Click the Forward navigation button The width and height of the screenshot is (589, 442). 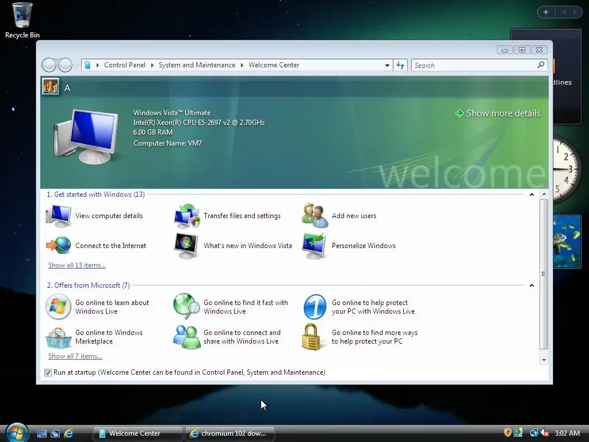[x=66, y=66]
